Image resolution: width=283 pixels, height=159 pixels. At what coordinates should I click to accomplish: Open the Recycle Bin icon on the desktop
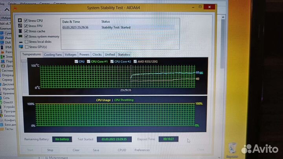[x=232, y=148]
